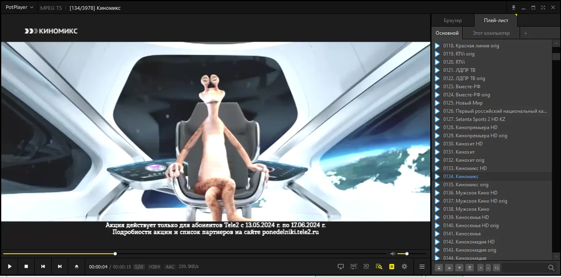Pin the window on top
561x277 pixels.
pyautogui.click(x=513, y=7)
